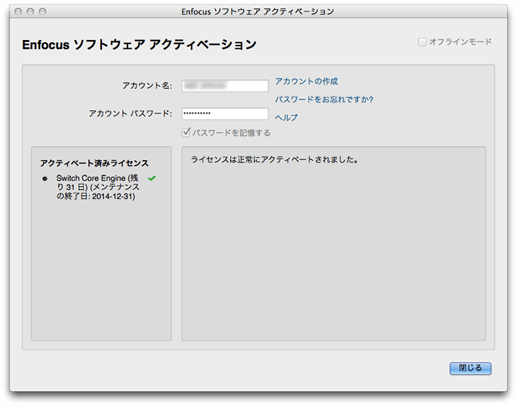Focus the アカウント名 input field
517x406 pixels.
(x=225, y=85)
